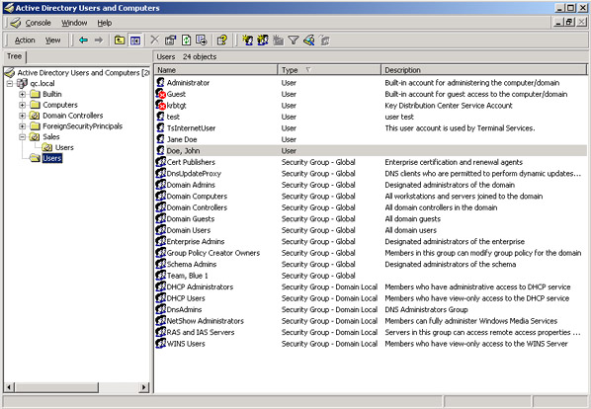
Task: Click the Export List toolbar icon
Action: (x=202, y=40)
